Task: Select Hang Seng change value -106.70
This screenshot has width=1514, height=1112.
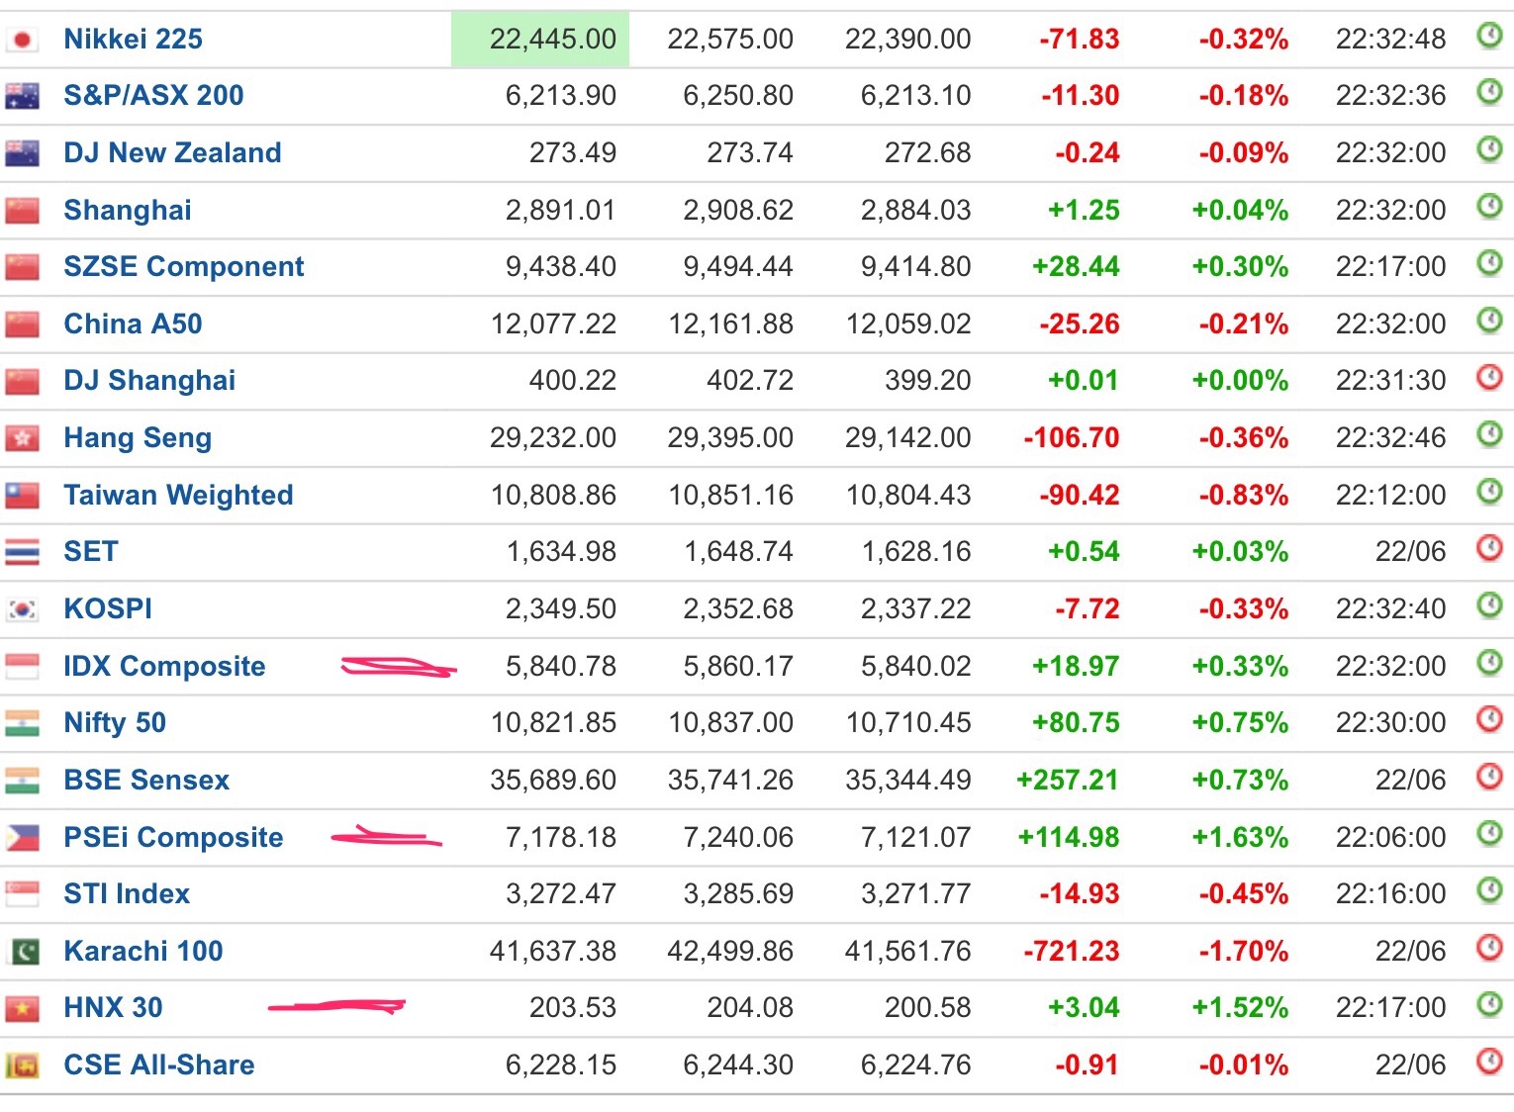Action: coord(1072,437)
